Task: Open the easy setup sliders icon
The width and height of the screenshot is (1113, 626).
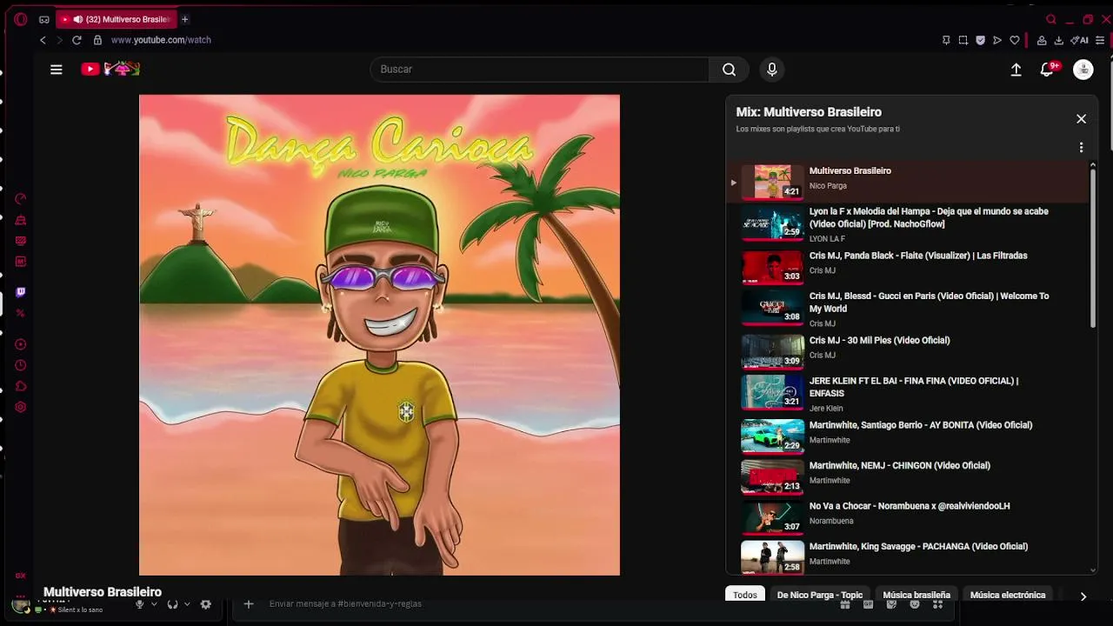Action: coord(1101,40)
